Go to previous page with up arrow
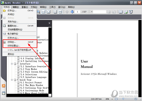Viewport: 142px width, 101px height. coord(67,12)
